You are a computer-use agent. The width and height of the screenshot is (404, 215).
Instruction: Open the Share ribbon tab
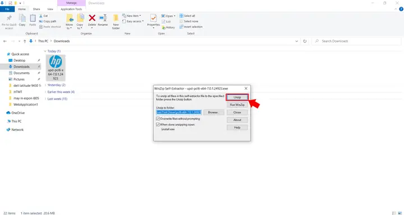point(36,10)
